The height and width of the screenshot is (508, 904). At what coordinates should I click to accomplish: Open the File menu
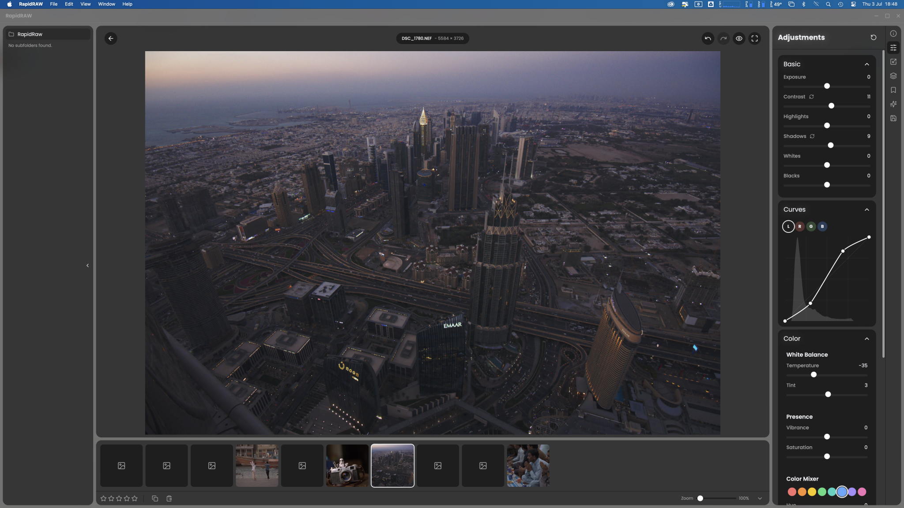(54, 4)
